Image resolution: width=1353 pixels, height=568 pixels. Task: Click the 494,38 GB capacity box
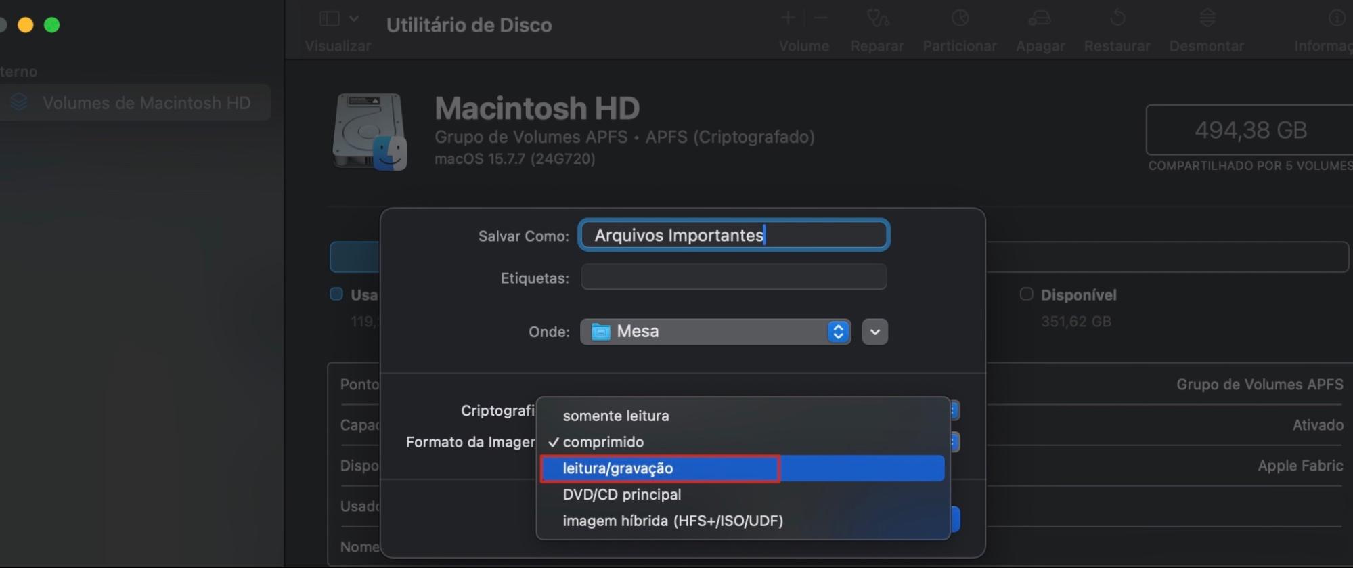[x=1249, y=129]
